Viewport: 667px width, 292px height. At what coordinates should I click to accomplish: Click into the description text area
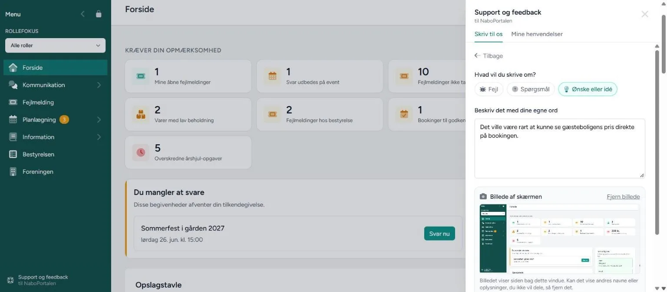tap(560, 149)
